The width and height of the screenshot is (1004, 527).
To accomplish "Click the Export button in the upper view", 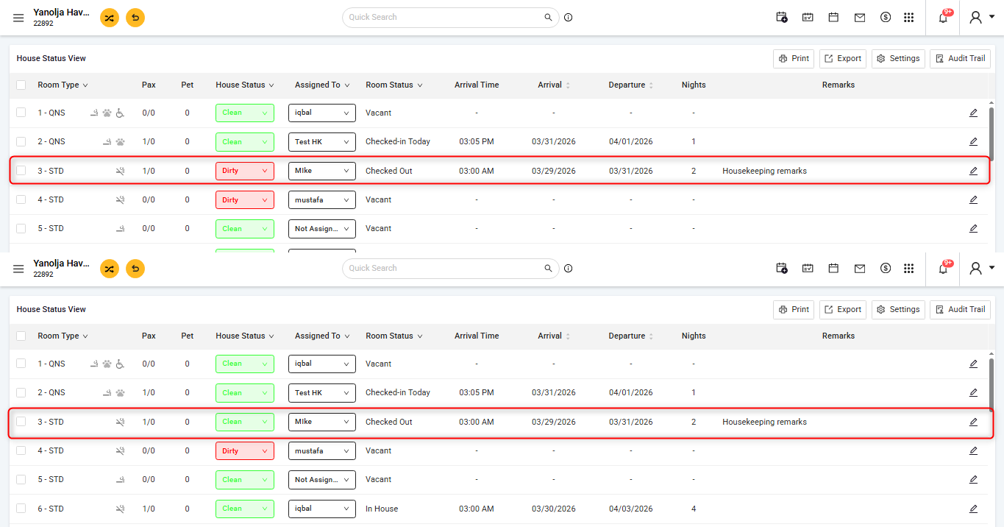I will (x=843, y=59).
